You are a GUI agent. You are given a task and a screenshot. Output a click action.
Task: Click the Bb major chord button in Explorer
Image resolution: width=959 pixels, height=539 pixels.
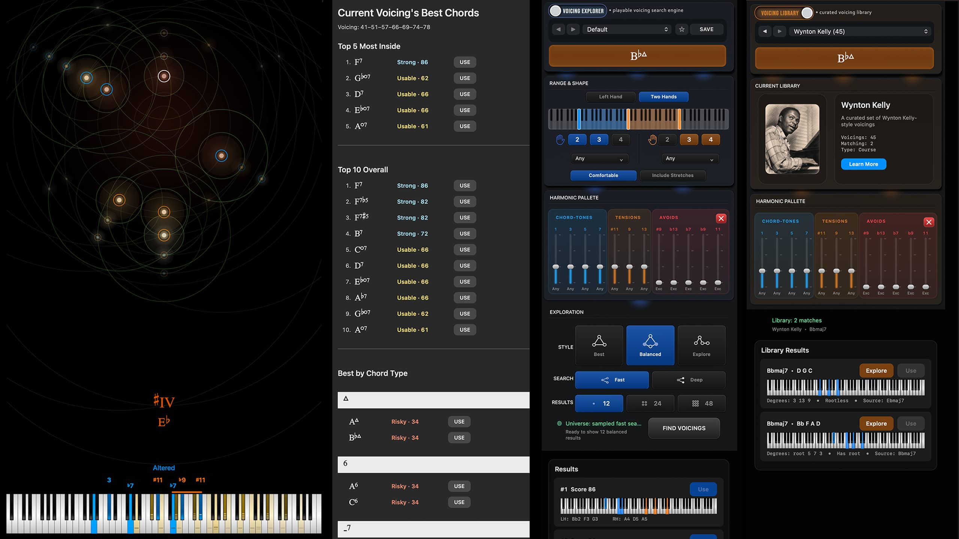pyautogui.click(x=637, y=56)
